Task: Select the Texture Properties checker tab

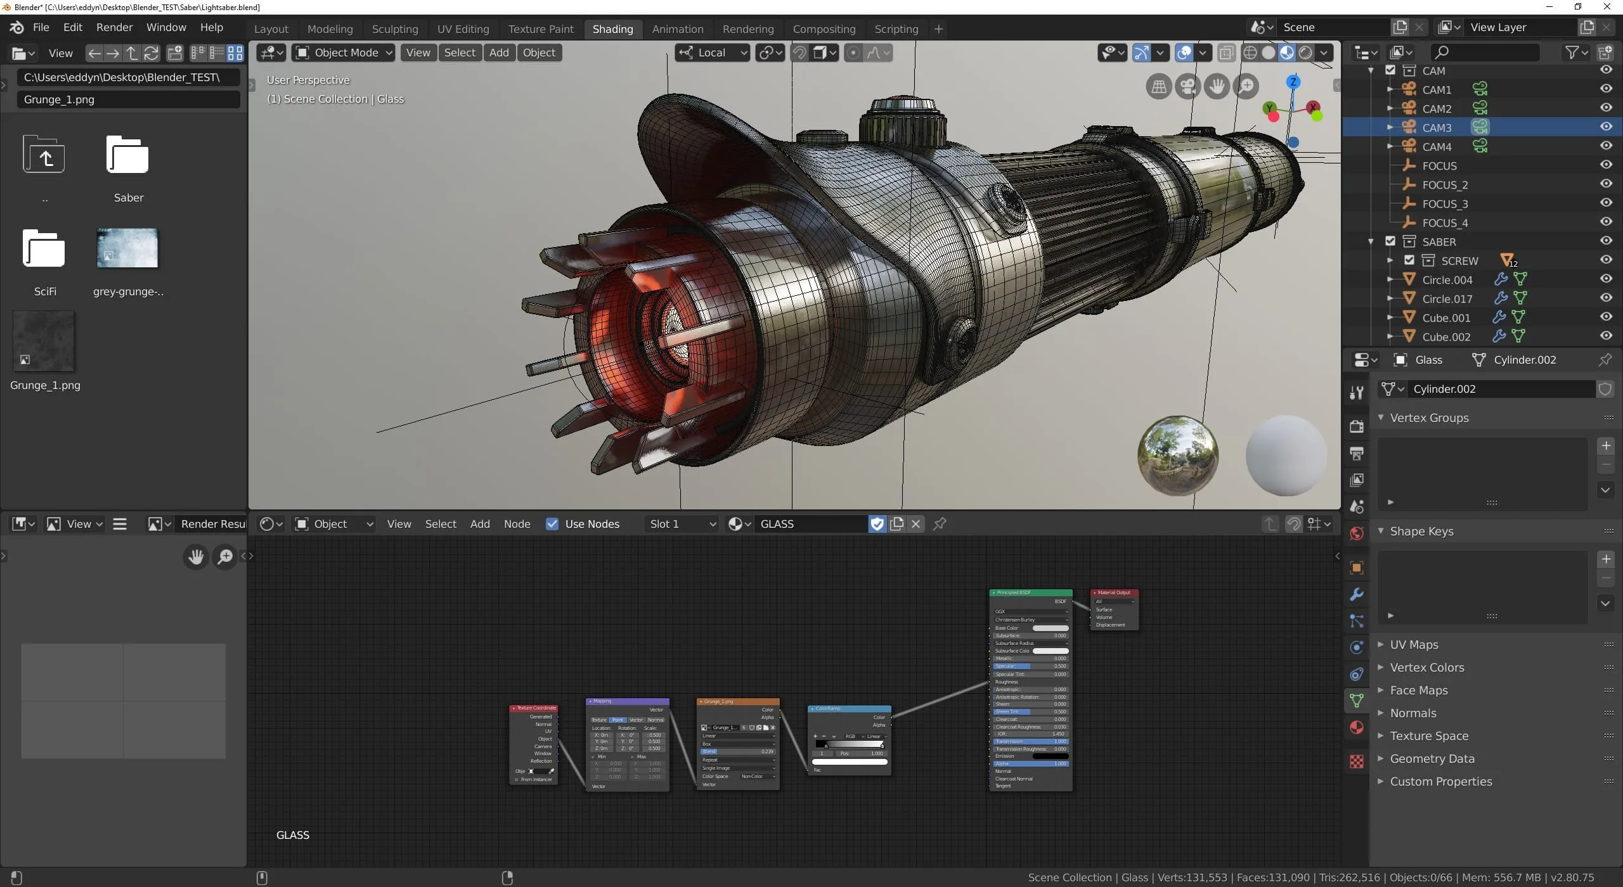Action: [1356, 761]
